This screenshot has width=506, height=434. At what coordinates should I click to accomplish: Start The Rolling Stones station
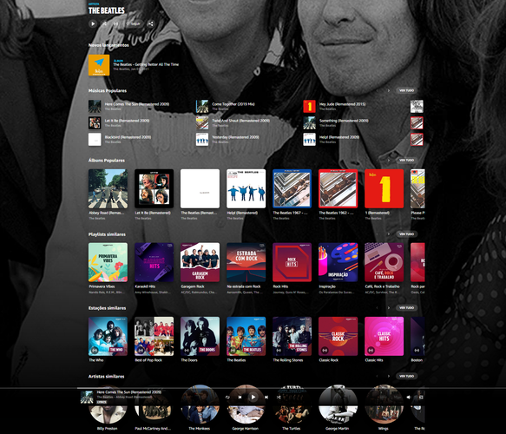click(x=292, y=336)
